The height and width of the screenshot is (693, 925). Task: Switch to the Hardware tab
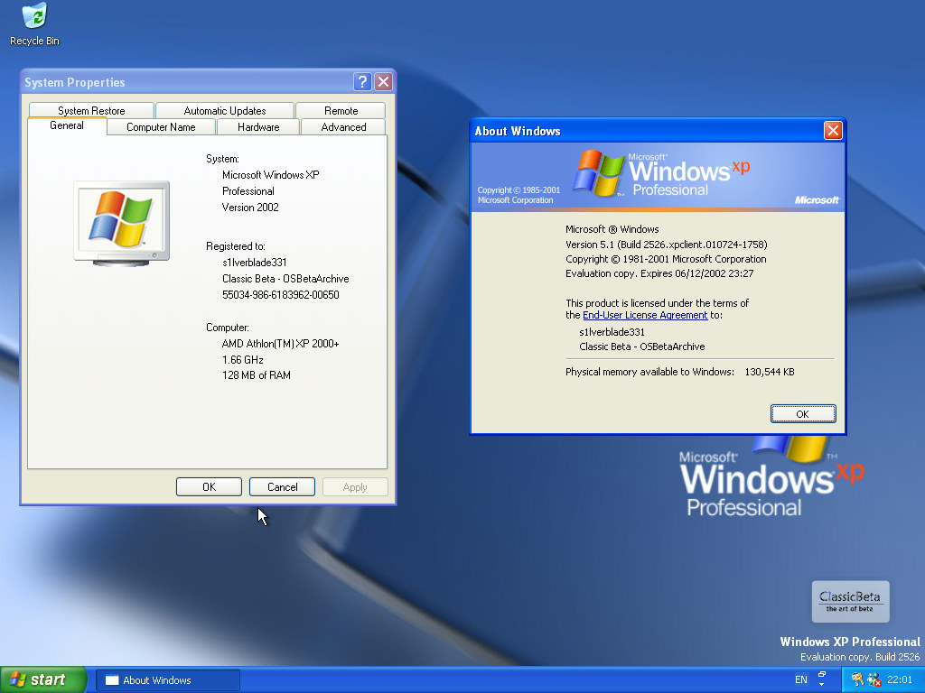coord(257,127)
